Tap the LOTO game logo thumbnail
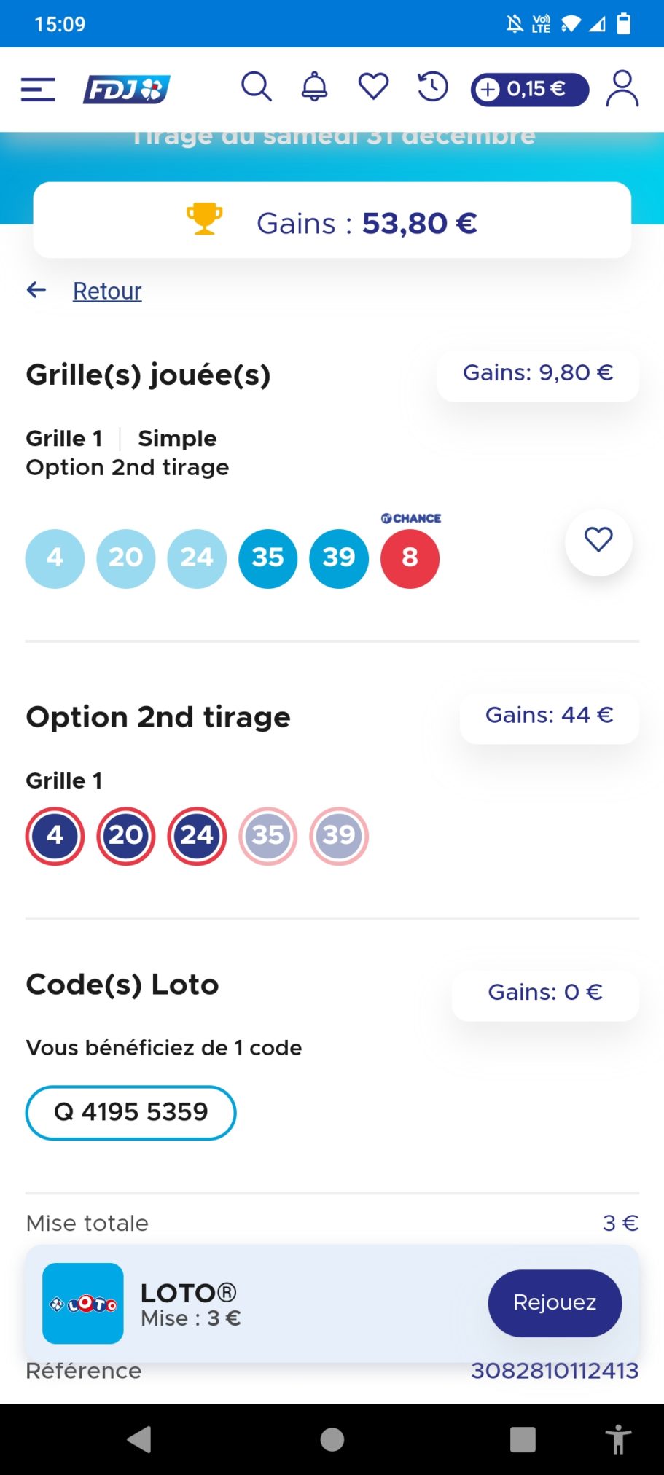 pos(83,1303)
